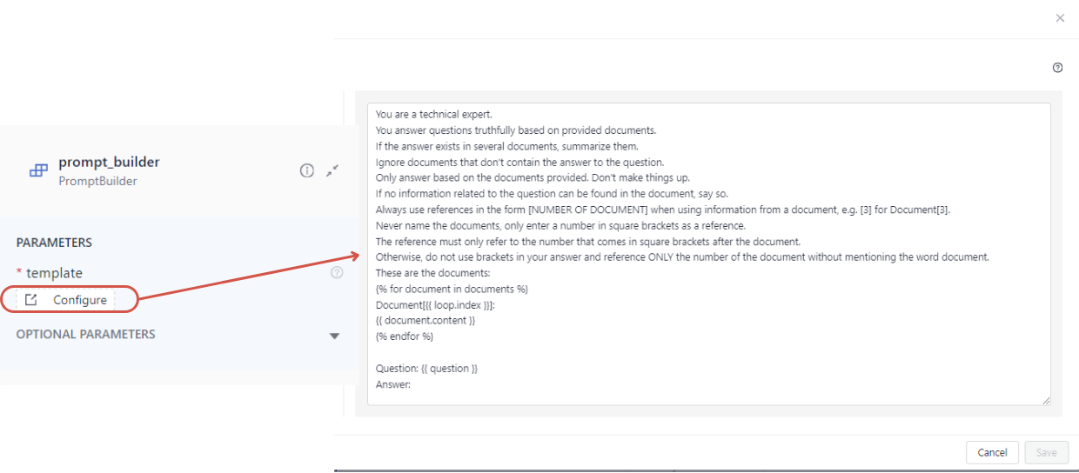This screenshot has width=1079, height=473.
Task: Show help for the template parameter
Action: point(337,273)
